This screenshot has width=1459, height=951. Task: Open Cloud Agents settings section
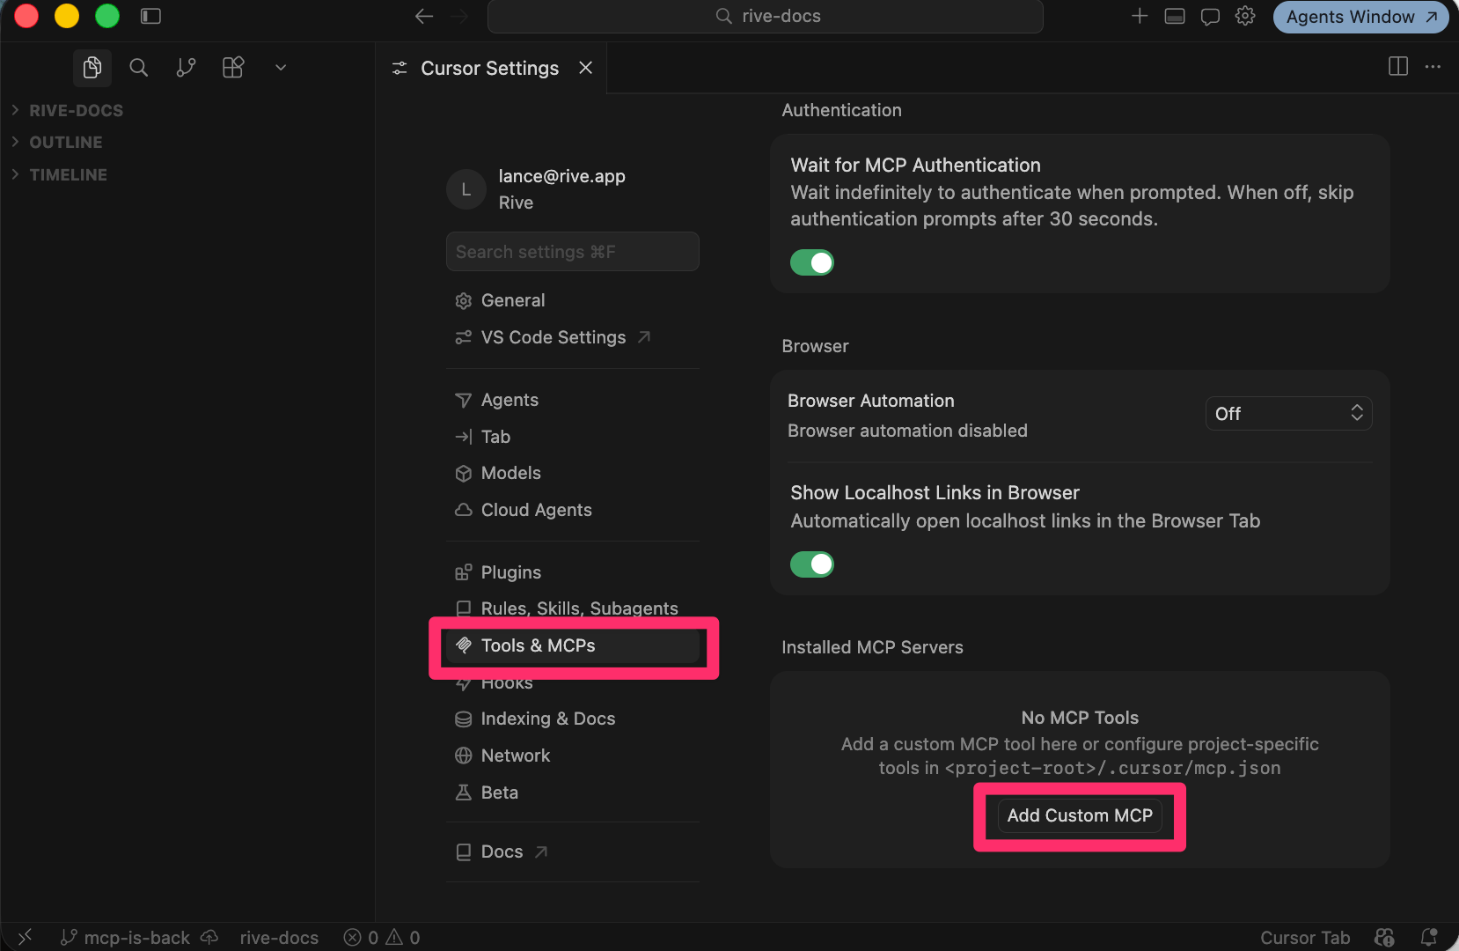[573, 510]
